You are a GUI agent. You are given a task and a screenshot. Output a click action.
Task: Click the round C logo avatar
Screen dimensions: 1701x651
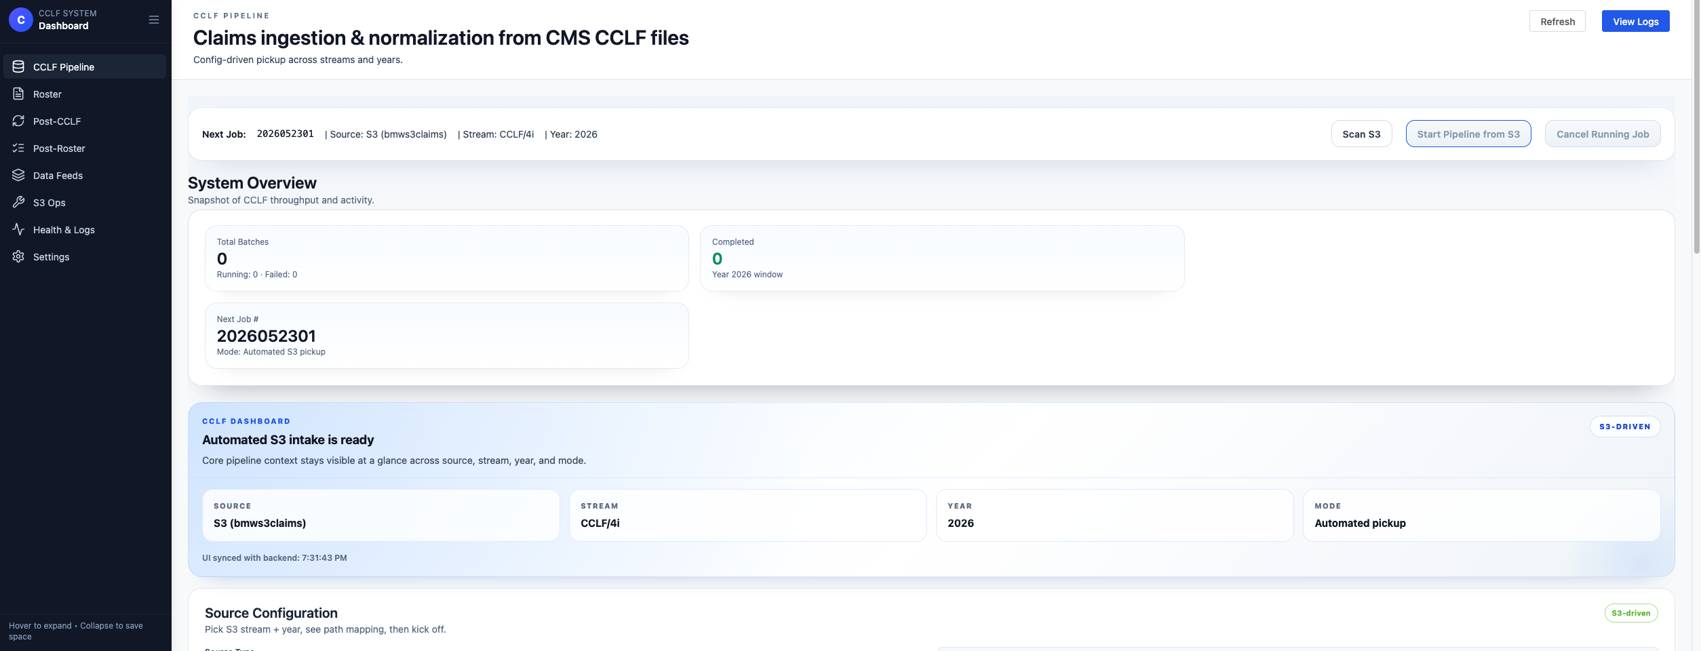coord(21,20)
